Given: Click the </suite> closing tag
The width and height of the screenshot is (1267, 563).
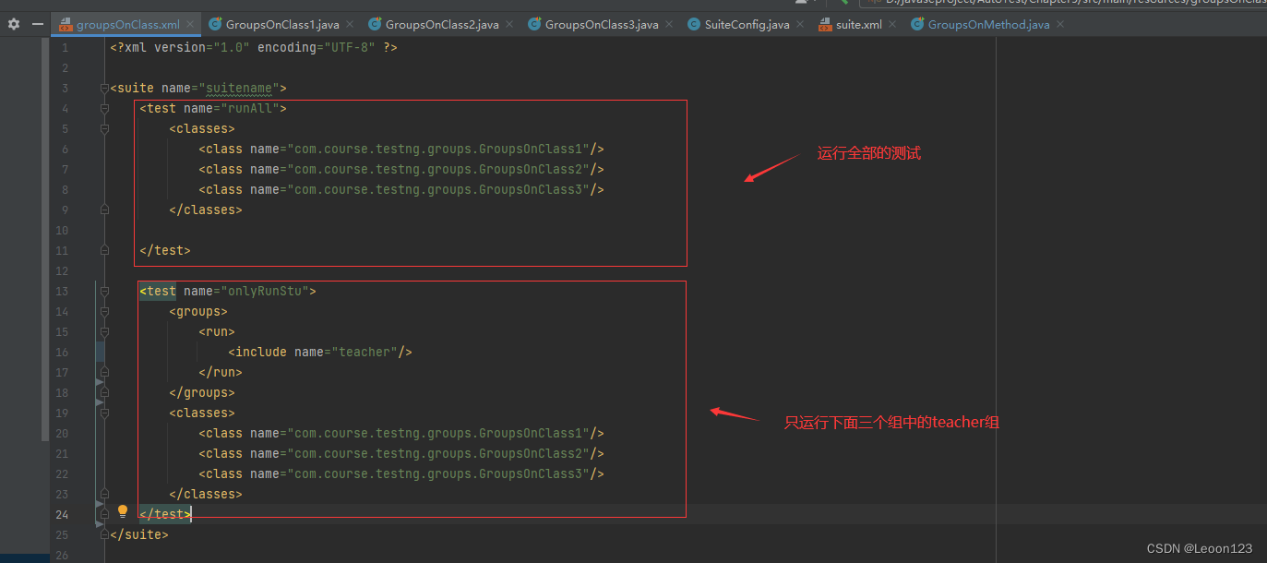Looking at the screenshot, I should (139, 535).
